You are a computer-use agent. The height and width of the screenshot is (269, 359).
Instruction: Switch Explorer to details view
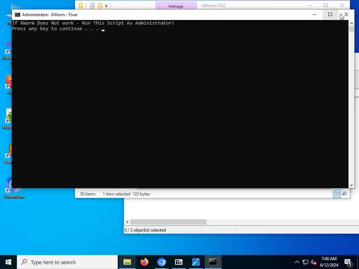(337, 194)
